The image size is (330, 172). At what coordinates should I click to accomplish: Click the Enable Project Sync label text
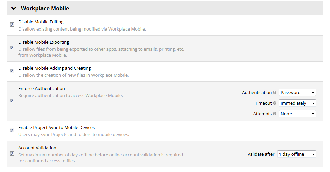pos(57,128)
